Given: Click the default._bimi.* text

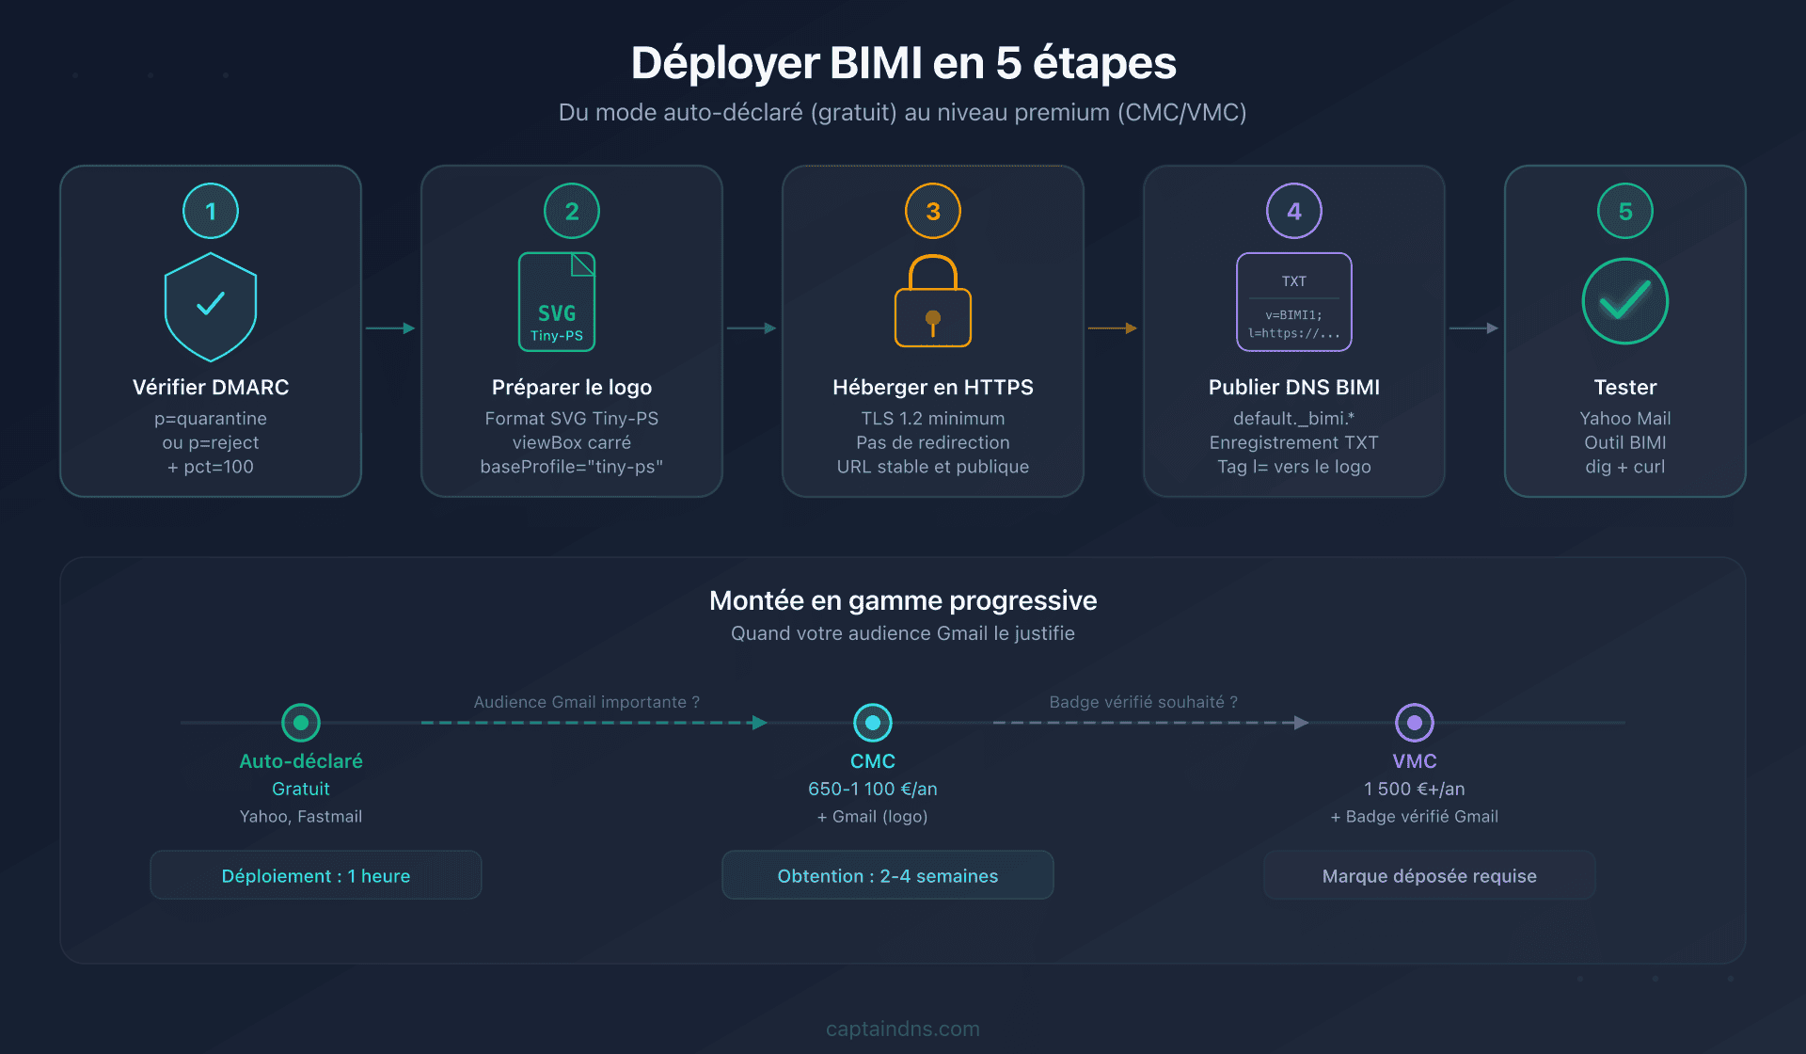Looking at the screenshot, I should (x=1294, y=418).
